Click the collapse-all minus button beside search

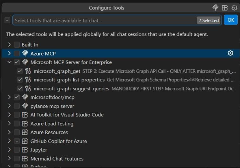pos(7,20)
